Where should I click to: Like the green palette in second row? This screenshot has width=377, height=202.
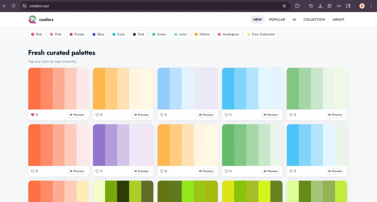[227, 171]
